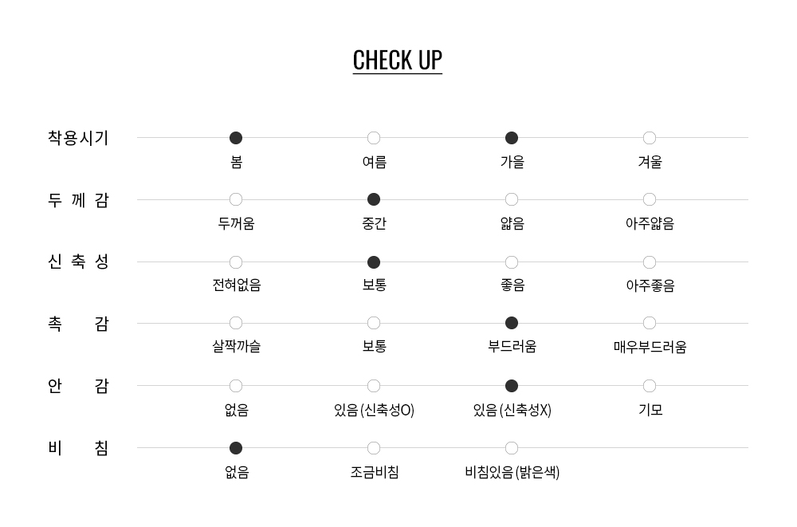The width and height of the screenshot is (797, 527).
Task: Click the 없음 label under 비침
Action: point(236,473)
